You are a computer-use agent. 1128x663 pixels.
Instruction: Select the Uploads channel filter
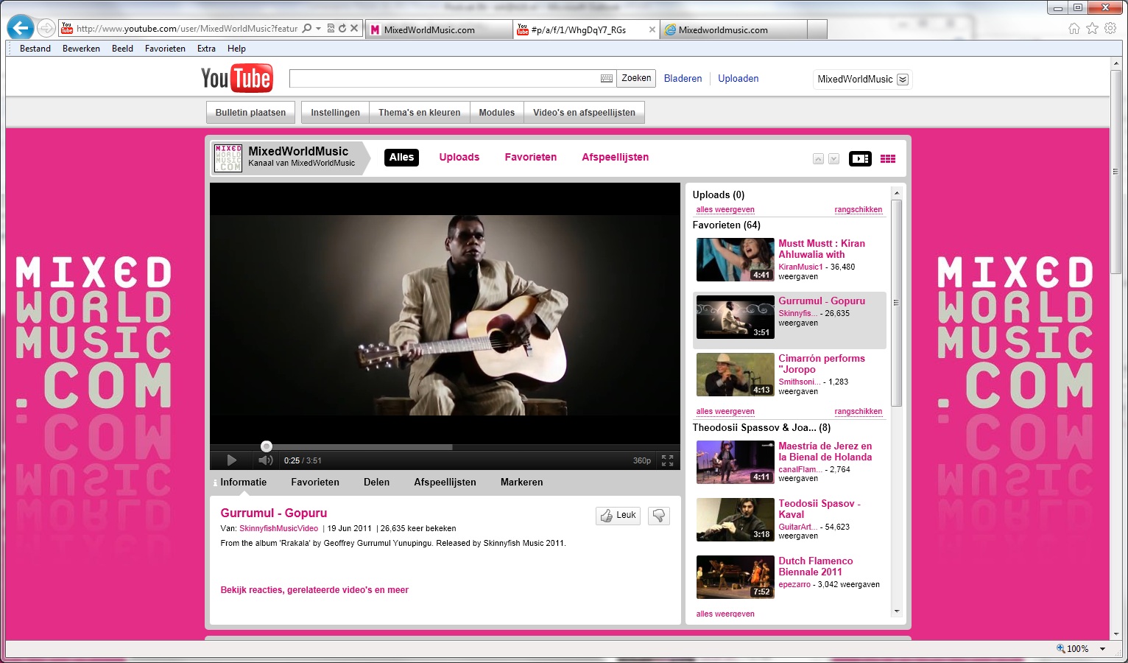459,157
